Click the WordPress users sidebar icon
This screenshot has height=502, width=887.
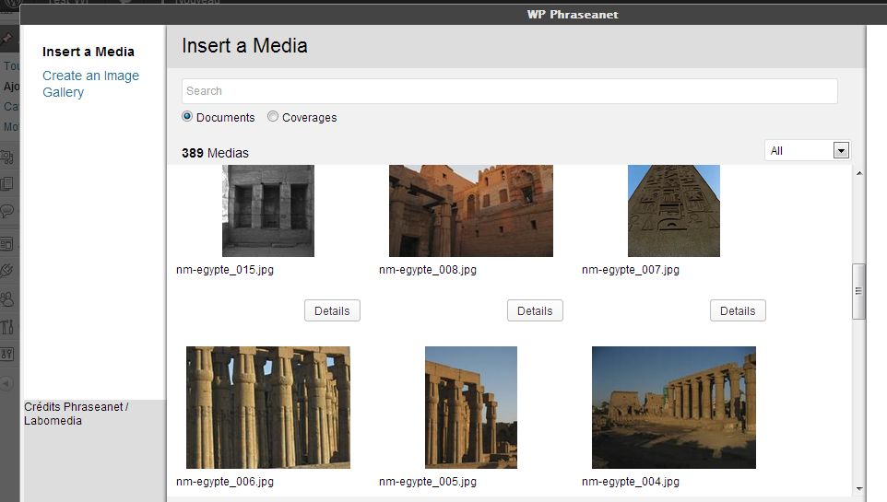(x=7, y=298)
